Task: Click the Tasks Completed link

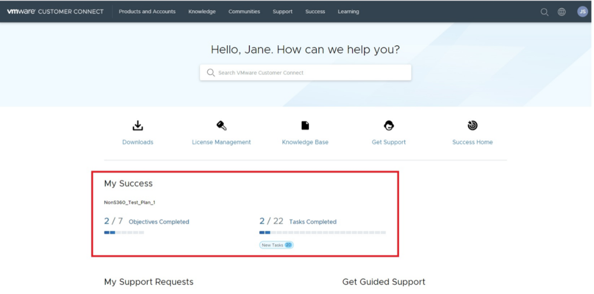Action: [313, 222]
